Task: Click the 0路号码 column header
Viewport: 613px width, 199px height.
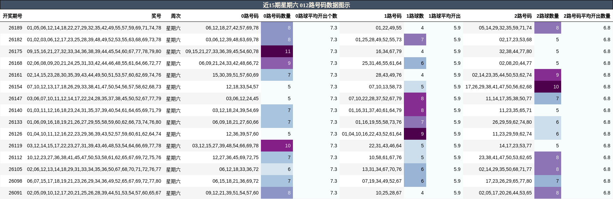Action: [x=250, y=16]
